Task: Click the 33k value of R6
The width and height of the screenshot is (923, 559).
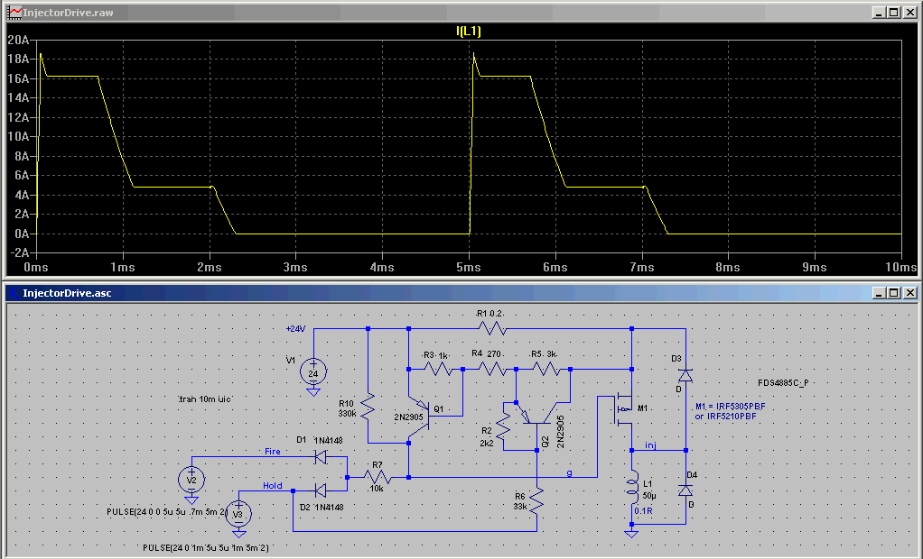Action: 520,506
